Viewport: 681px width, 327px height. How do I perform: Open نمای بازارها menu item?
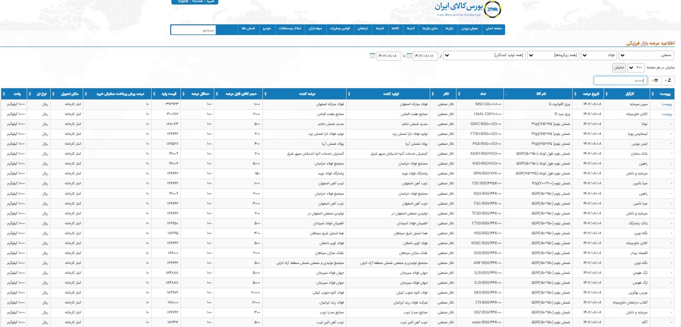pos(430,29)
